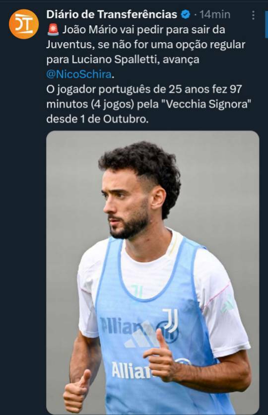Open the three-dot more options menu
This screenshot has width=268, height=415.
[x=253, y=15]
